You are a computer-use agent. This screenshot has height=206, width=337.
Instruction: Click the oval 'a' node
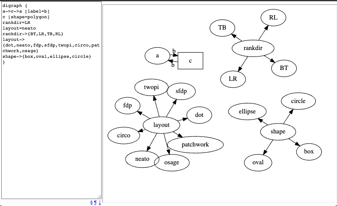coord(157,56)
